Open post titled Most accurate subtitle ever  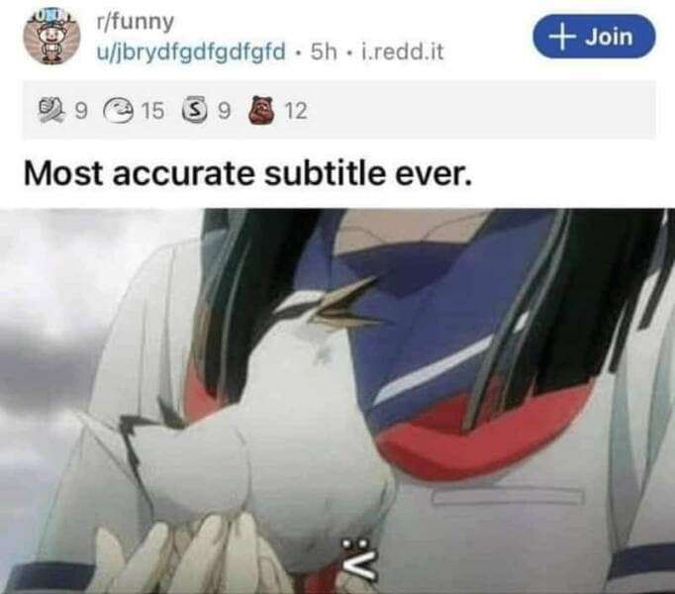pos(248,173)
